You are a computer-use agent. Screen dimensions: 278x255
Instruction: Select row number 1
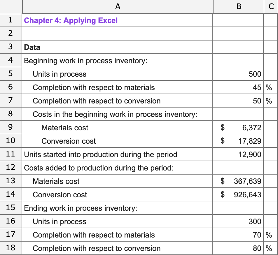[x=11, y=20]
